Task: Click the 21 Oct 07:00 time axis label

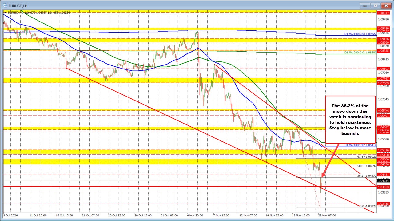Action: pyautogui.click(x=91, y=216)
